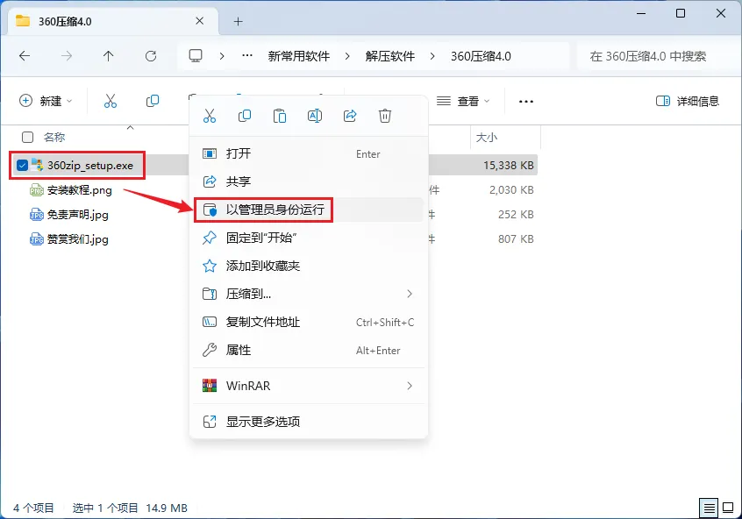The width and height of the screenshot is (742, 519).
Task: Refresh the current folder
Action: pos(151,56)
